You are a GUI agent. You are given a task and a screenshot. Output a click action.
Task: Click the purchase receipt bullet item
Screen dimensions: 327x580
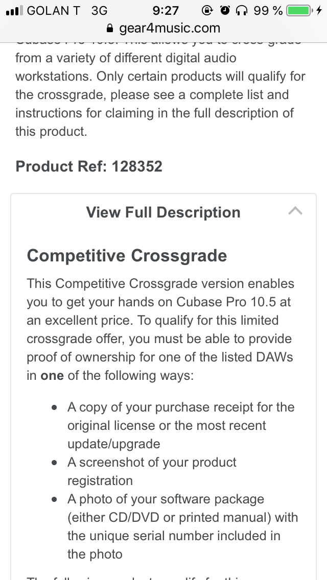click(181, 425)
